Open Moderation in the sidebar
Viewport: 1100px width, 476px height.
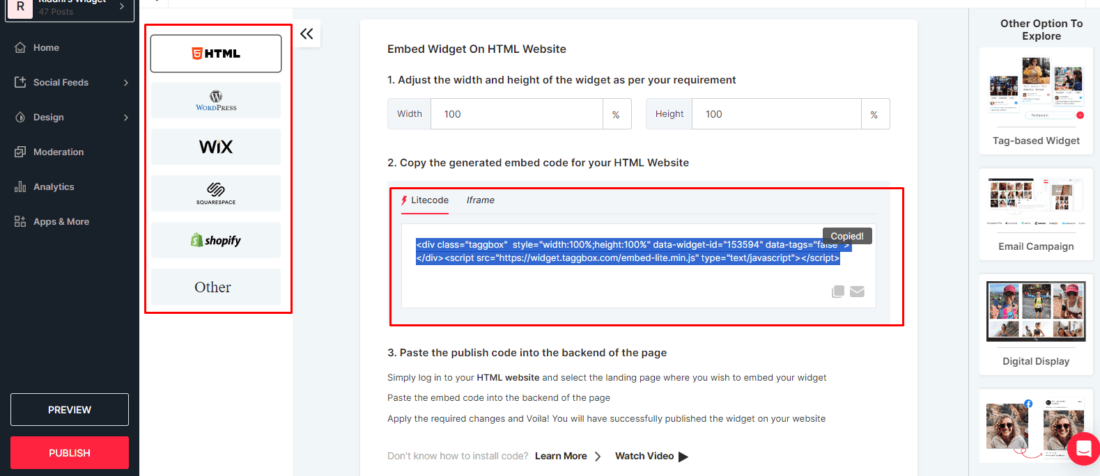click(59, 152)
